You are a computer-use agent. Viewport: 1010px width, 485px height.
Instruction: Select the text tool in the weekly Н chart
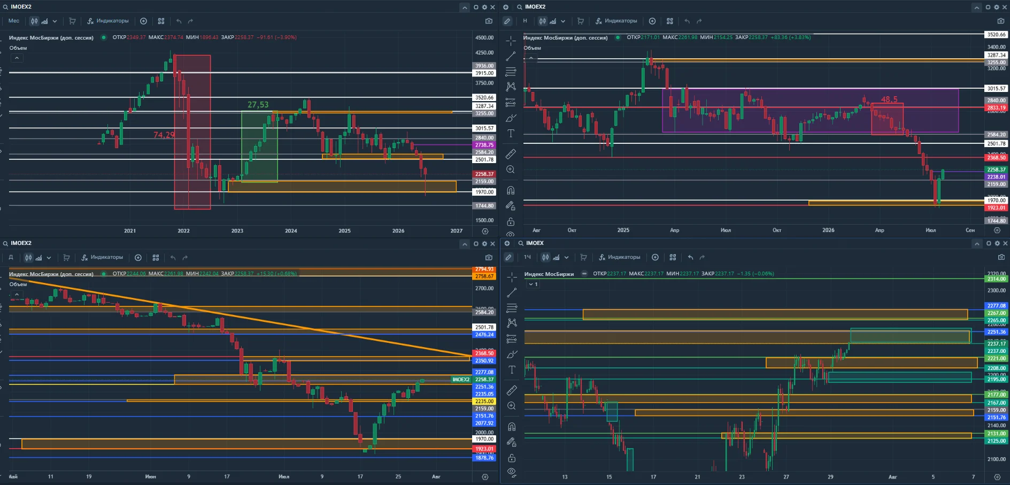[511, 133]
